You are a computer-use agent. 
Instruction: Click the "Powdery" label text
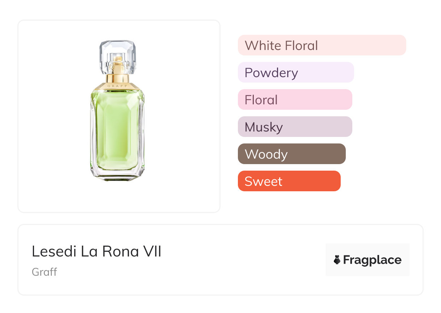(x=271, y=72)
